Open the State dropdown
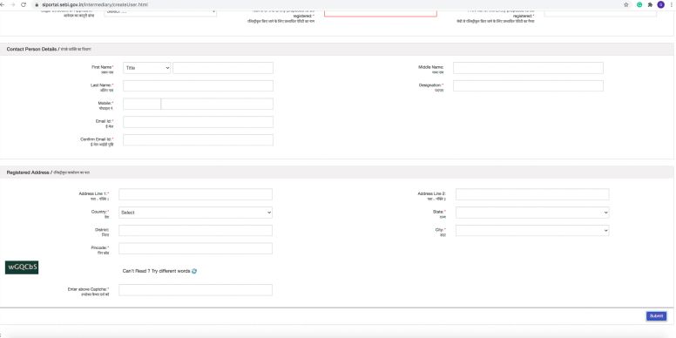The image size is (676, 338). point(532,213)
